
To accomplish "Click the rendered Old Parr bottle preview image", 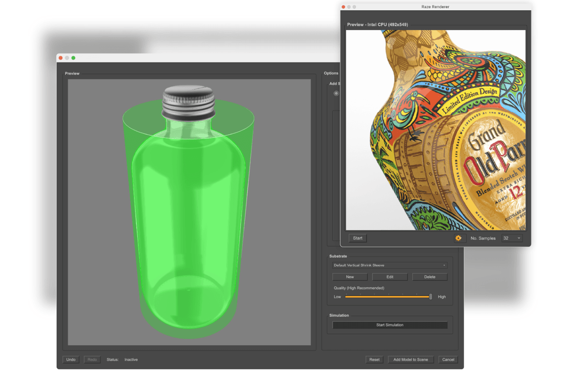I will [436, 131].
